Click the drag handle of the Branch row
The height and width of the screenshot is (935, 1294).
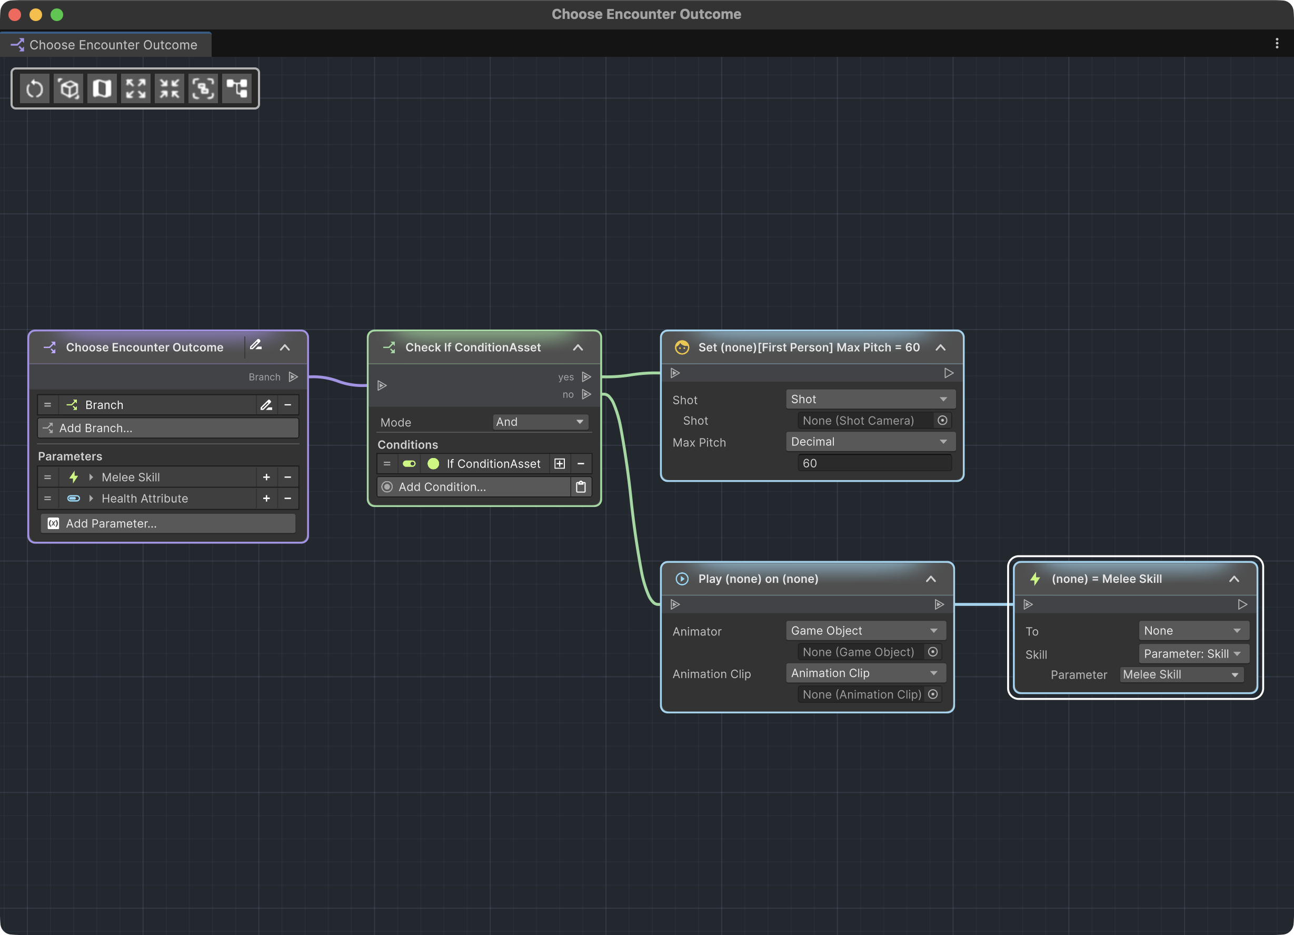tap(47, 405)
